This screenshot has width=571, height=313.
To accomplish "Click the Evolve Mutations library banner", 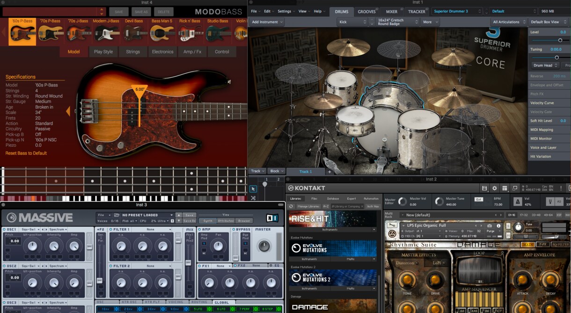I will pyautogui.click(x=333, y=248).
